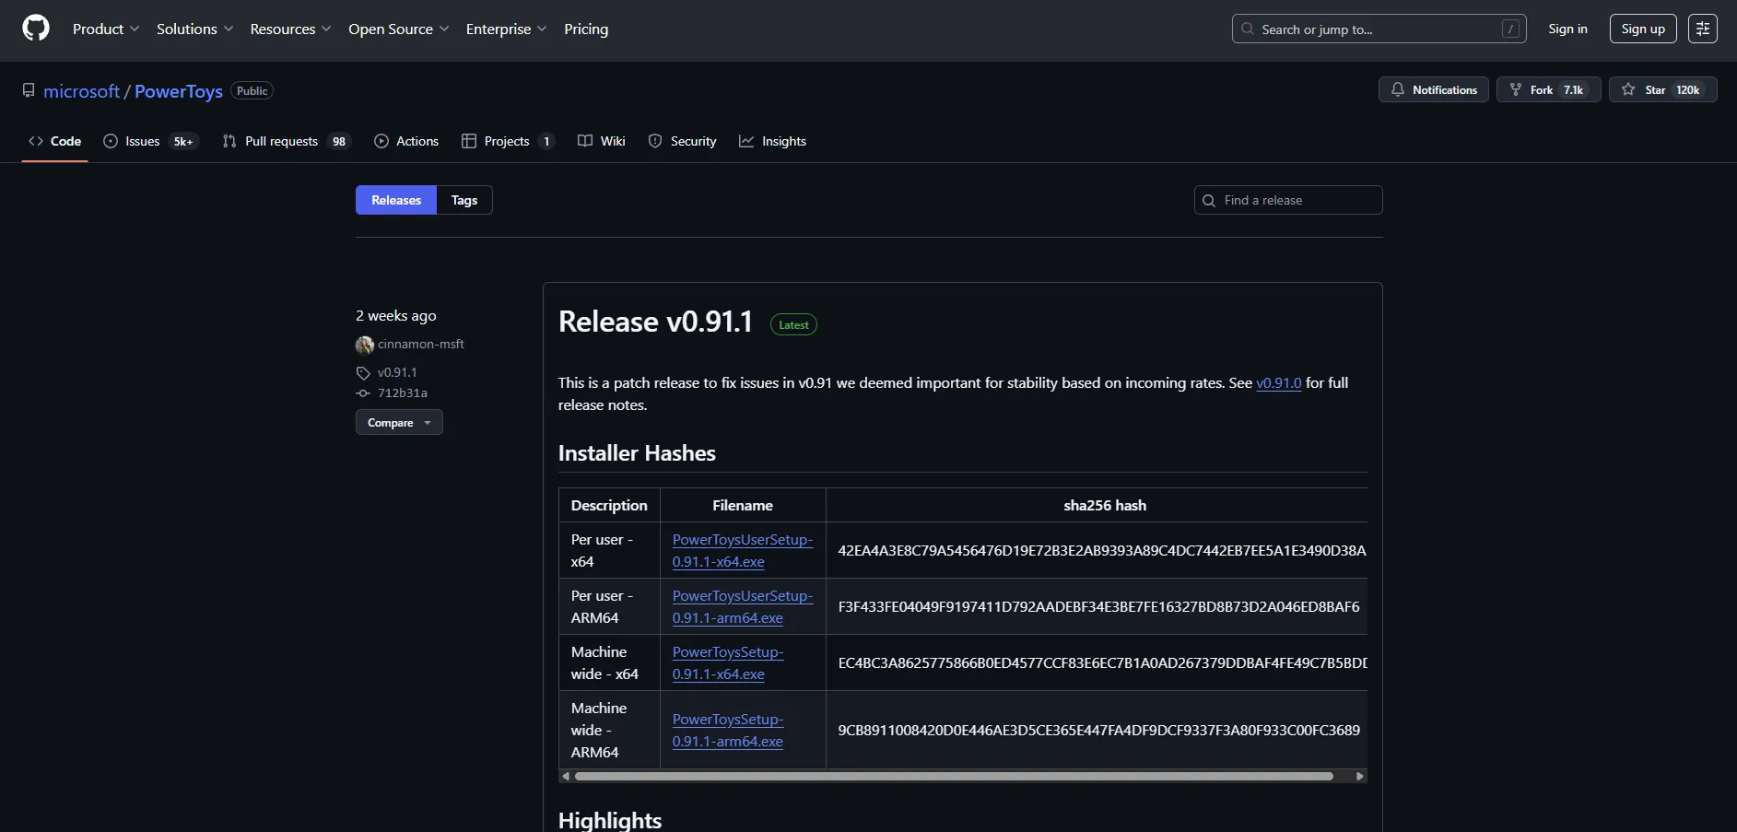Open the Wiki tab
The image size is (1737, 832).
pos(602,141)
